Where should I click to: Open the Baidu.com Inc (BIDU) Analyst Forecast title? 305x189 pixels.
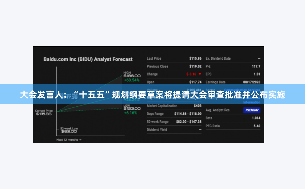click(x=88, y=59)
